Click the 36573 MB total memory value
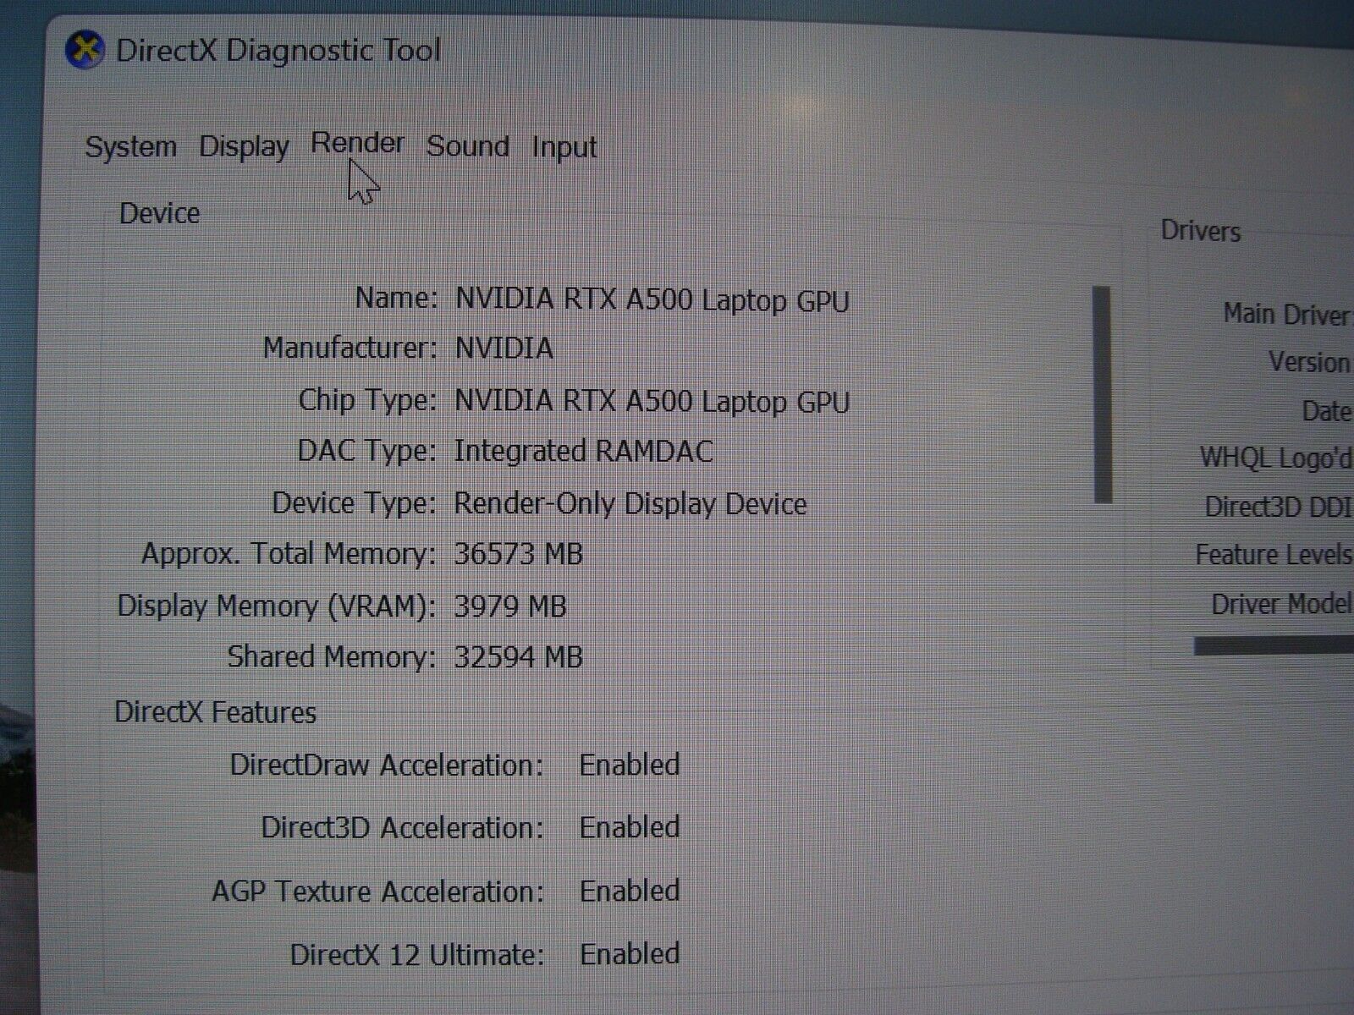 pyautogui.click(x=519, y=554)
